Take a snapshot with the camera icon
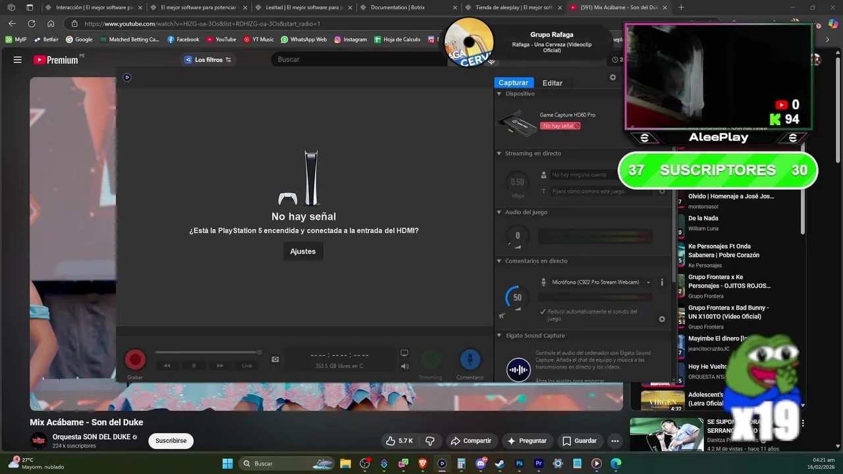Viewport: 843px width, 474px height. click(x=275, y=359)
